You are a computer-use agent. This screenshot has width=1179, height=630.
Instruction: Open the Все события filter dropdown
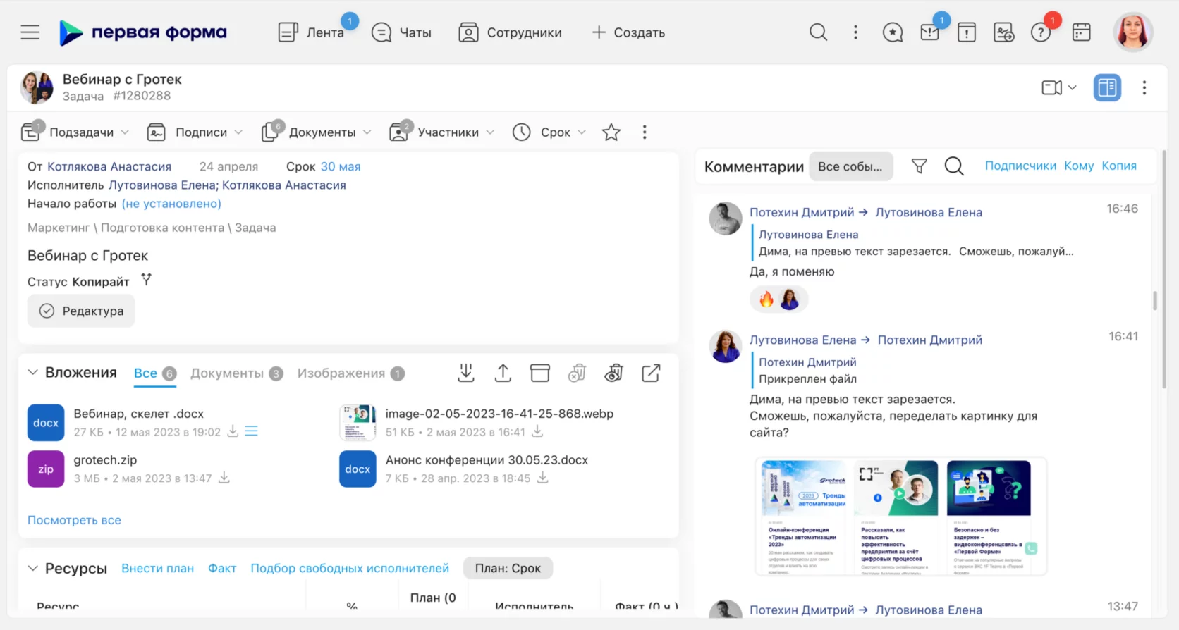click(850, 166)
